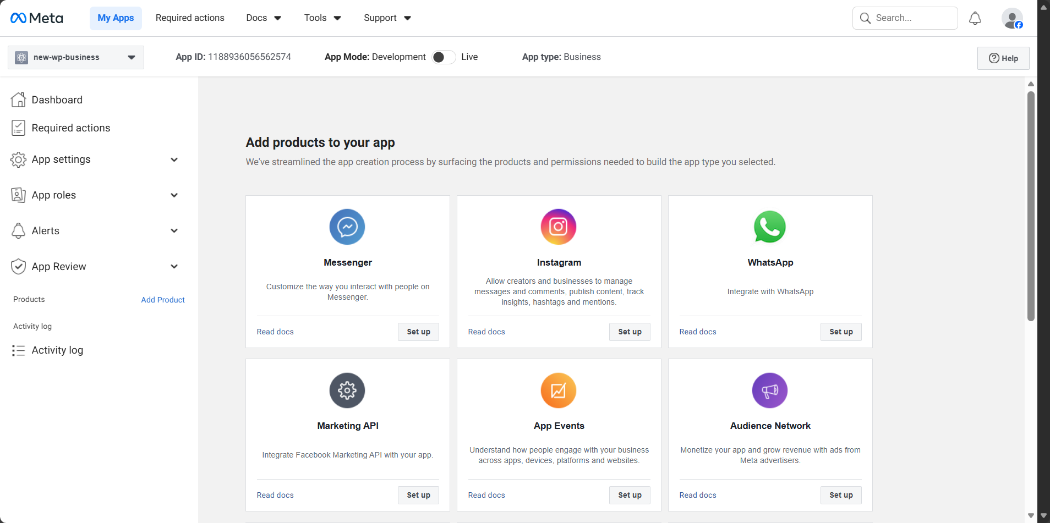Image resolution: width=1050 pixels, height=523 pixels.
Task: Click the Dashboard house icon
Action: [x=18, y=100]
